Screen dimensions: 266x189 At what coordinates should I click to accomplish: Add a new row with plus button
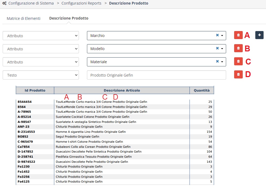(259, 35)
